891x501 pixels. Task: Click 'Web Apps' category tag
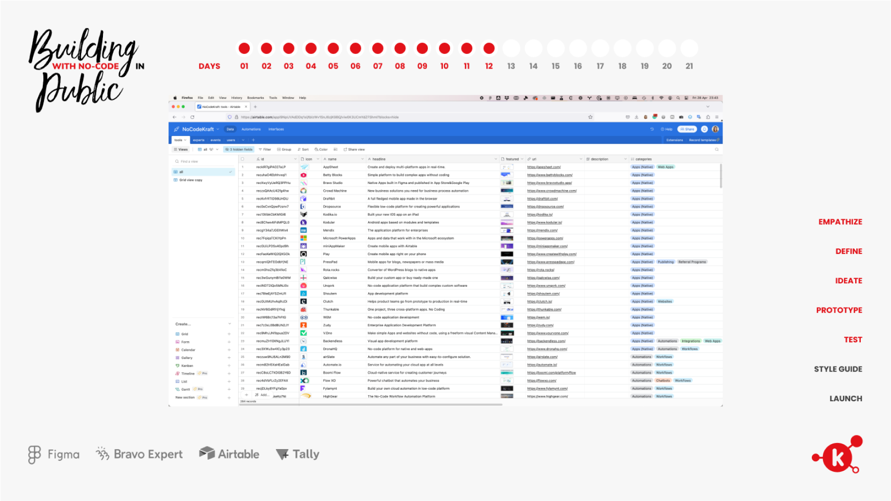tap(665, 167)
